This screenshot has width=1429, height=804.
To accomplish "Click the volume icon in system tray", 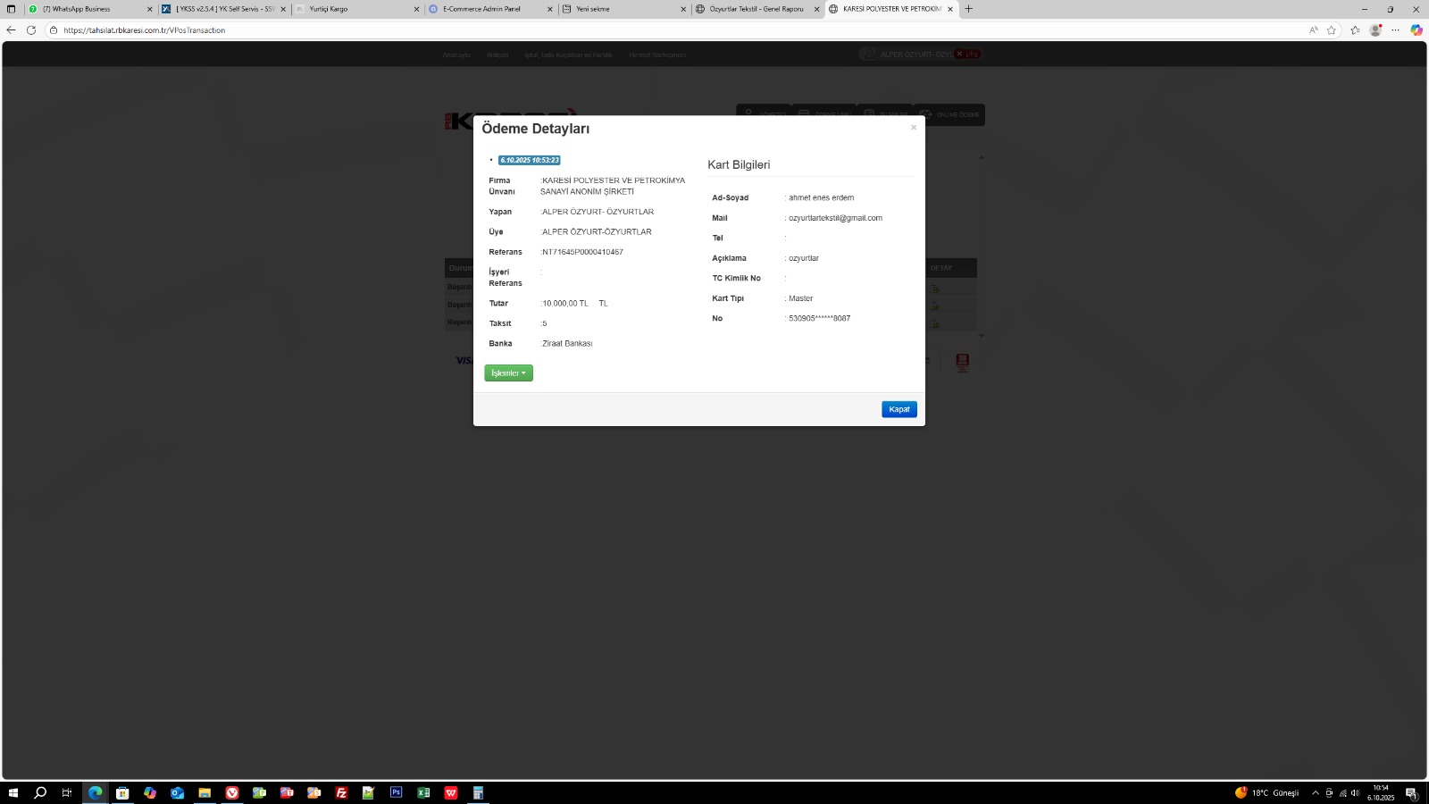I will 1355,793.
